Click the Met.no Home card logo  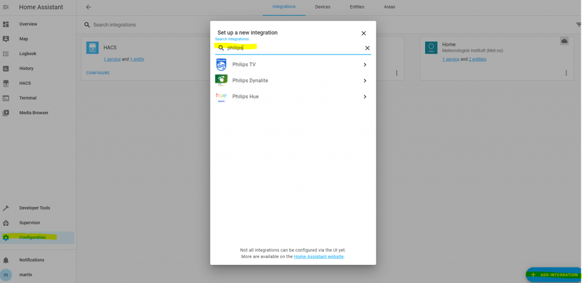tap(431, 48)
